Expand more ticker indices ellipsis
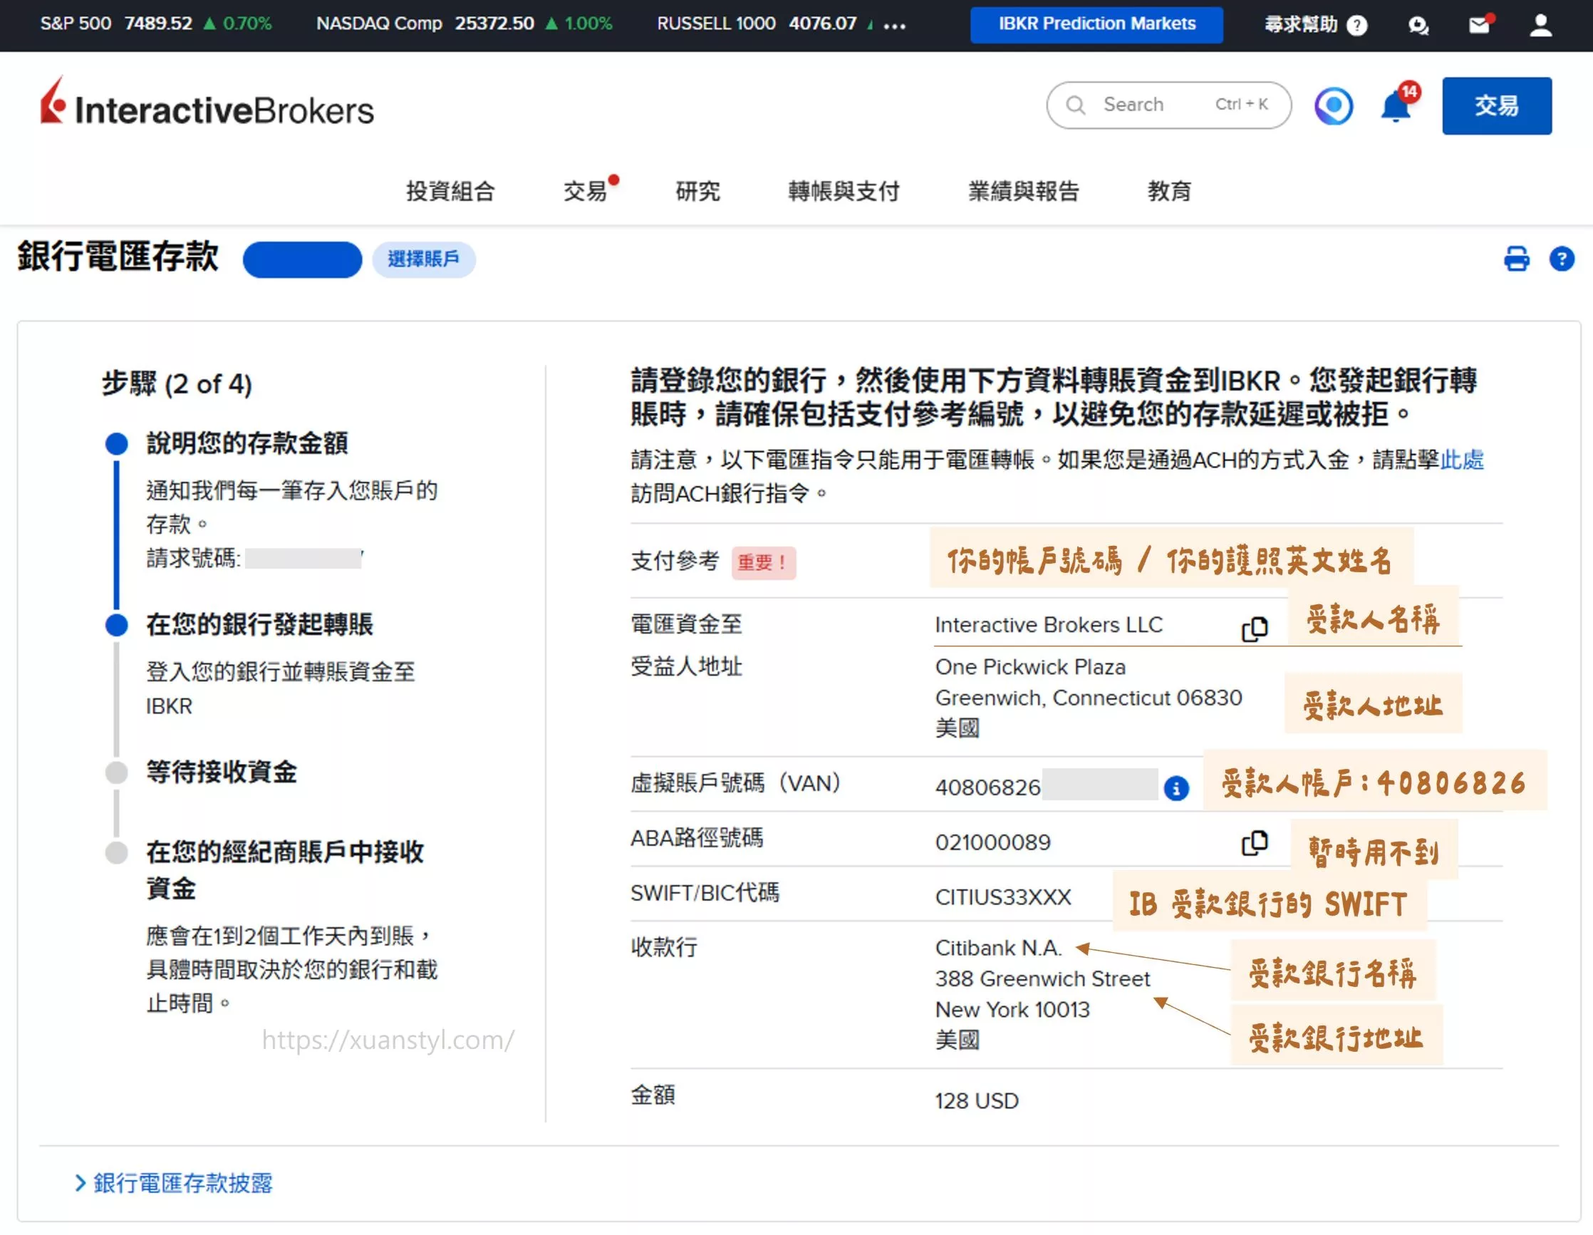The height and width of the screenshot is (1235, 1593). 894,26
